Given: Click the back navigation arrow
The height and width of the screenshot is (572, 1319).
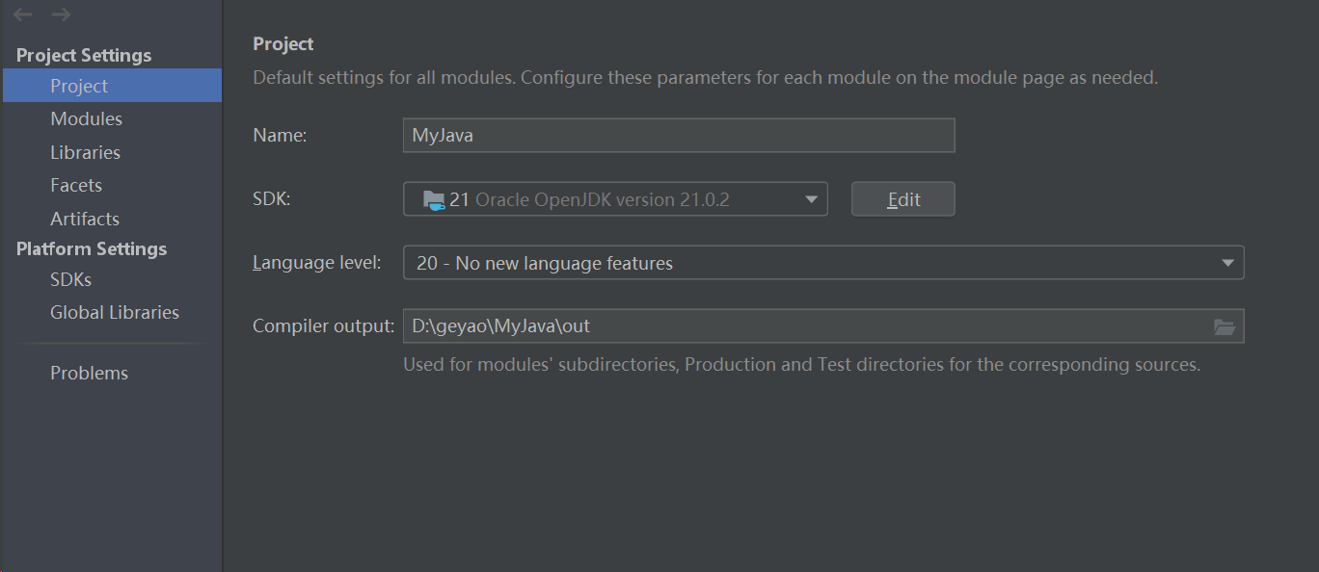Looking at the screenshot, I should (x=23, y=14).
